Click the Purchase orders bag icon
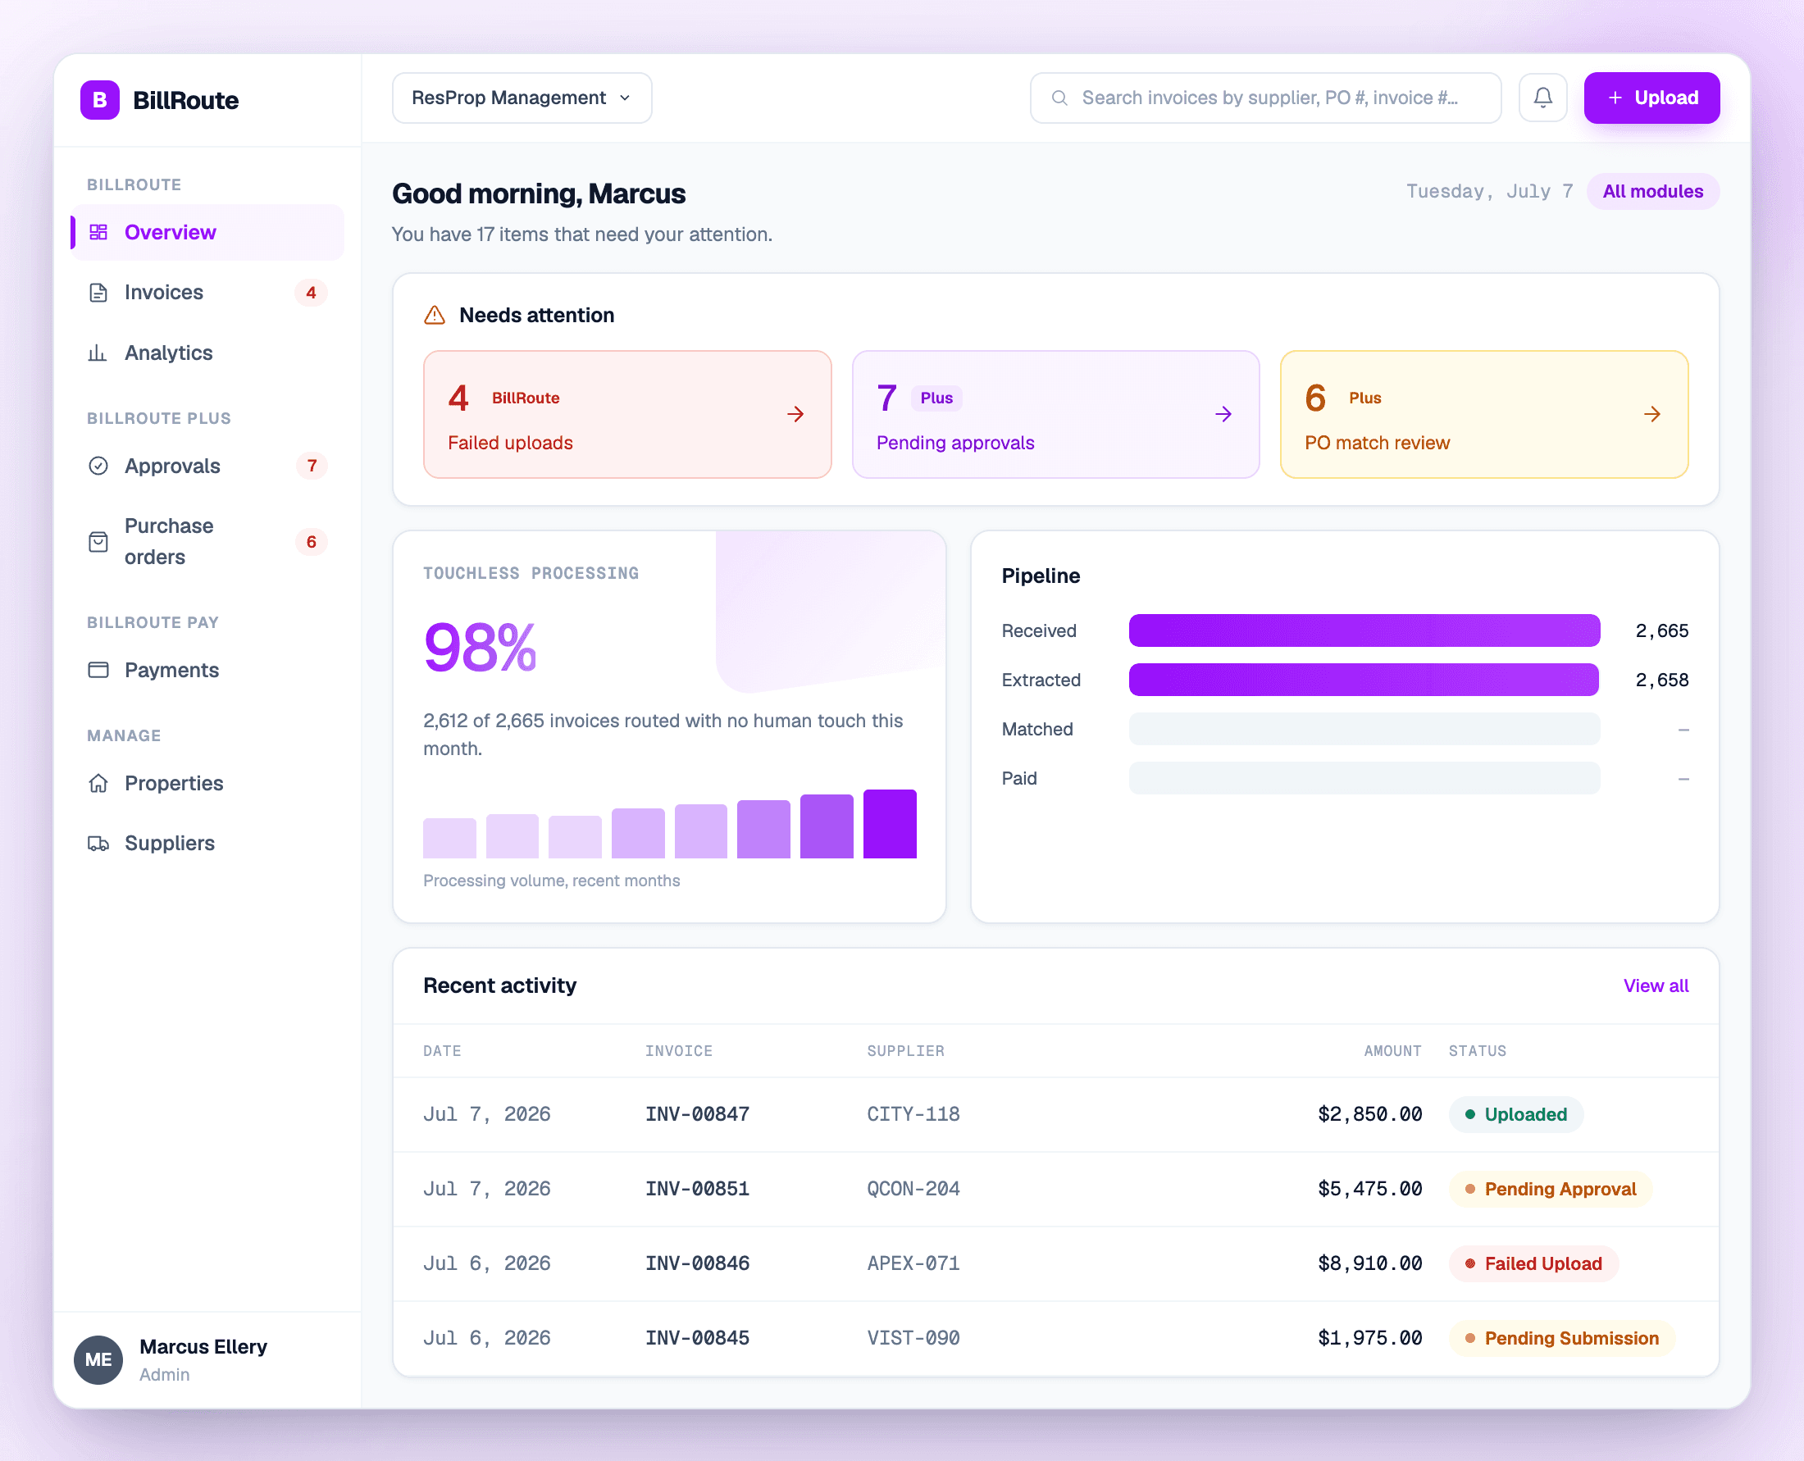The width and height of the screenshot is (1804, 1461). [98, 541]
